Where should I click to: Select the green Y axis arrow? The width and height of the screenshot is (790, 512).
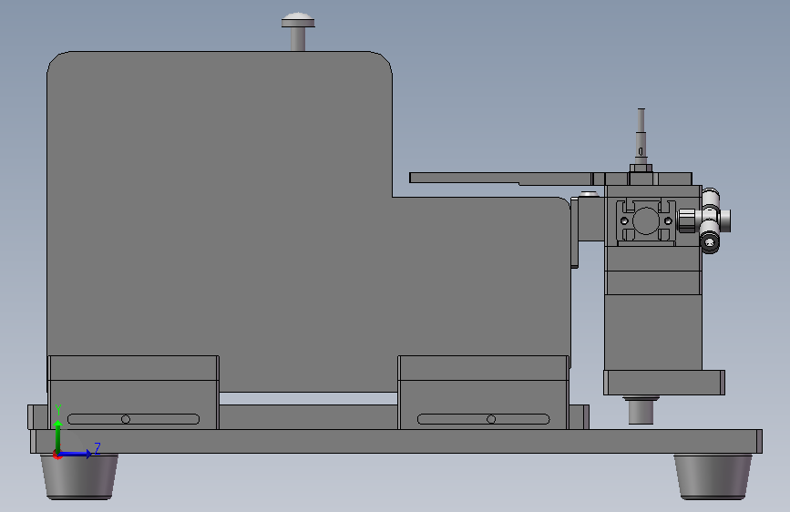58,435
